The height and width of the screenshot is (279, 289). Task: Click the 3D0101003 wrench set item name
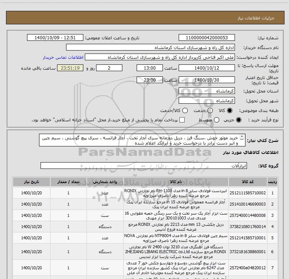tap(176, 216)
